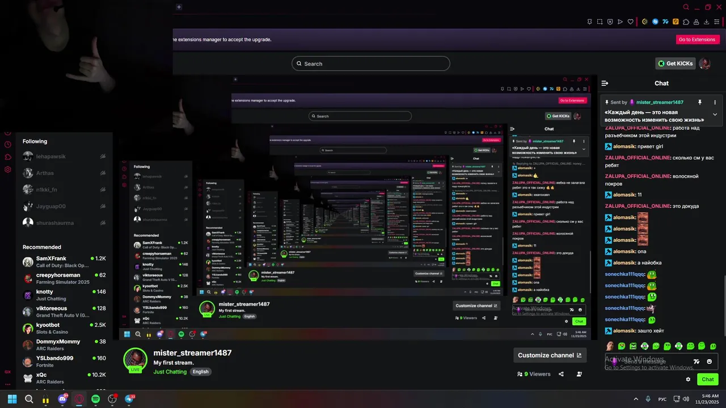This screenshot has width=726, height=408.
Task: Open the extensions puzzle piece icon
Action: 686,22
